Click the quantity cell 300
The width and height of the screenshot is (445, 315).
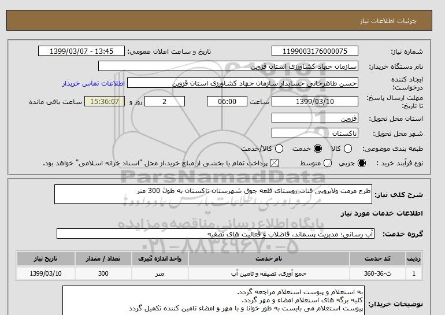[x=103, y=273]
